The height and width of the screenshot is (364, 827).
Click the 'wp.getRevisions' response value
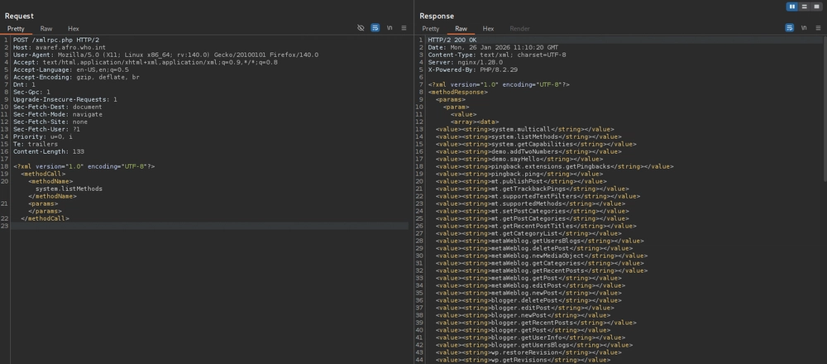519,360
